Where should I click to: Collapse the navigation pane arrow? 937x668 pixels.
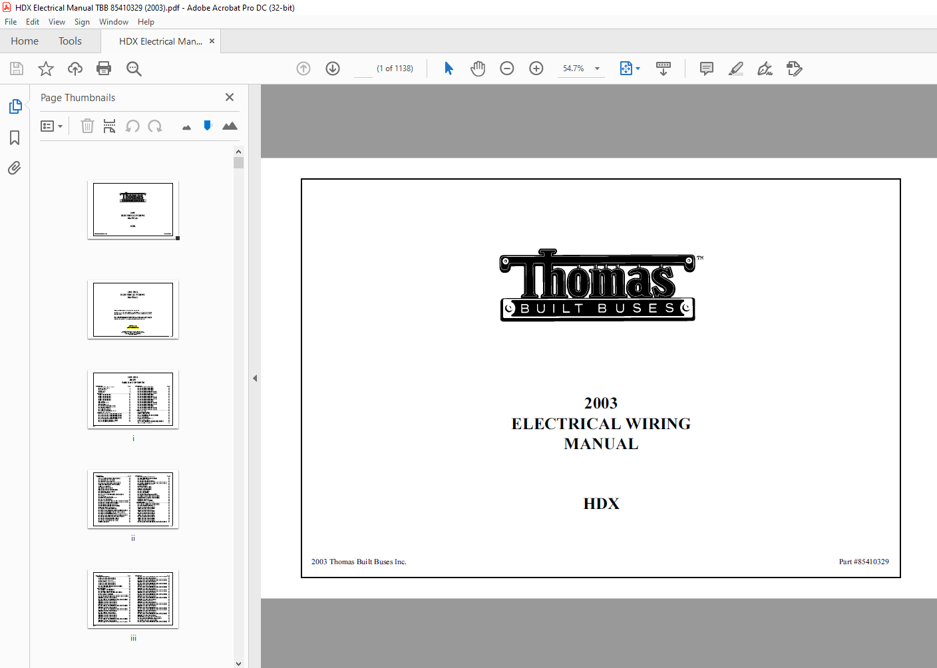pyautogui.click(x=255, y=378)
